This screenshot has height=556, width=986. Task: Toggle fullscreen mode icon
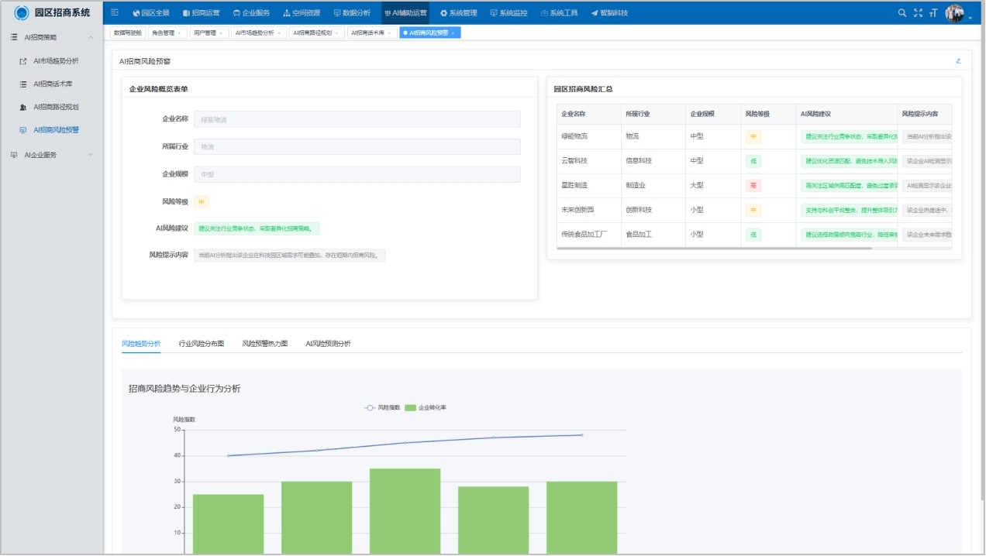[x=918, y=12]
